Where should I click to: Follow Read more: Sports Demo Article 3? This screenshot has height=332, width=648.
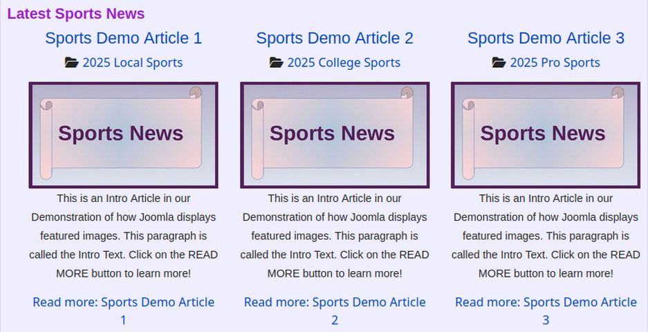(546, 303)
